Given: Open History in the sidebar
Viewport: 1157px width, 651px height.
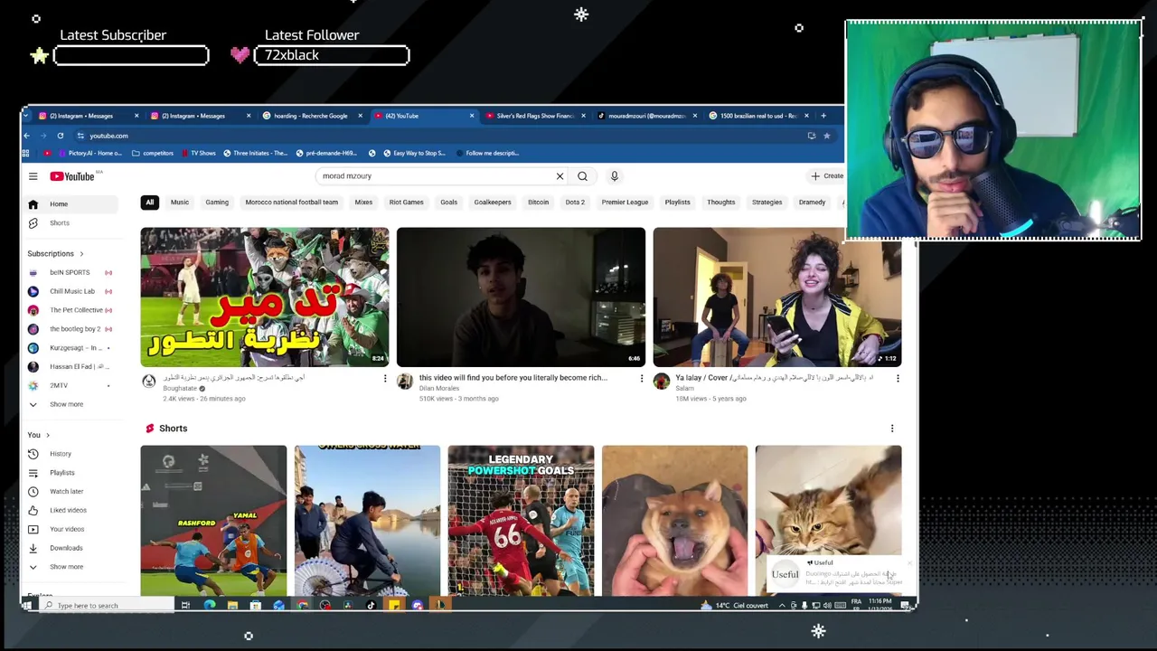Looking at the screenshot, I should click(x=71, y=454).
